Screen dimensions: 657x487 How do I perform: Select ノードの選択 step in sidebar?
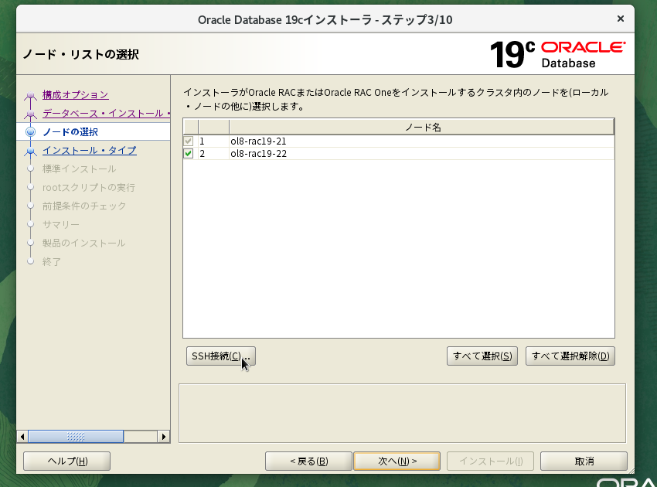pyautogui.click(x=70, y=131)
